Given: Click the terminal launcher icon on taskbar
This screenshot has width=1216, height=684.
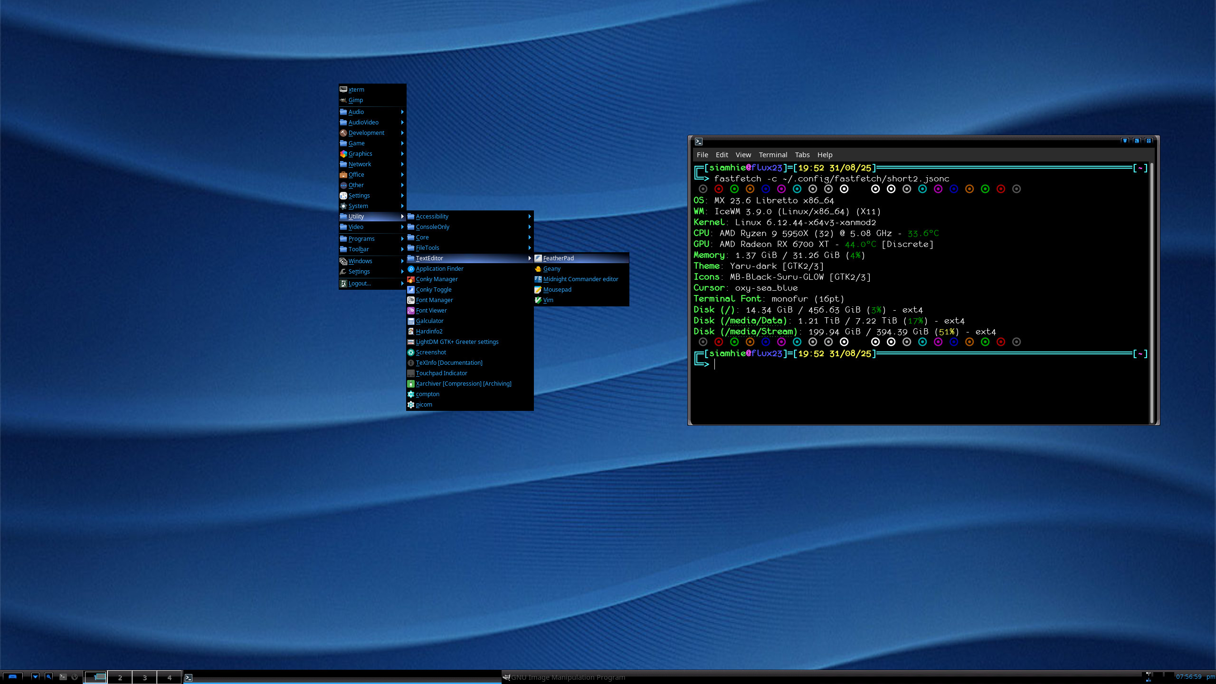Looking at the screenshot, I should click(x=63, y=677).
